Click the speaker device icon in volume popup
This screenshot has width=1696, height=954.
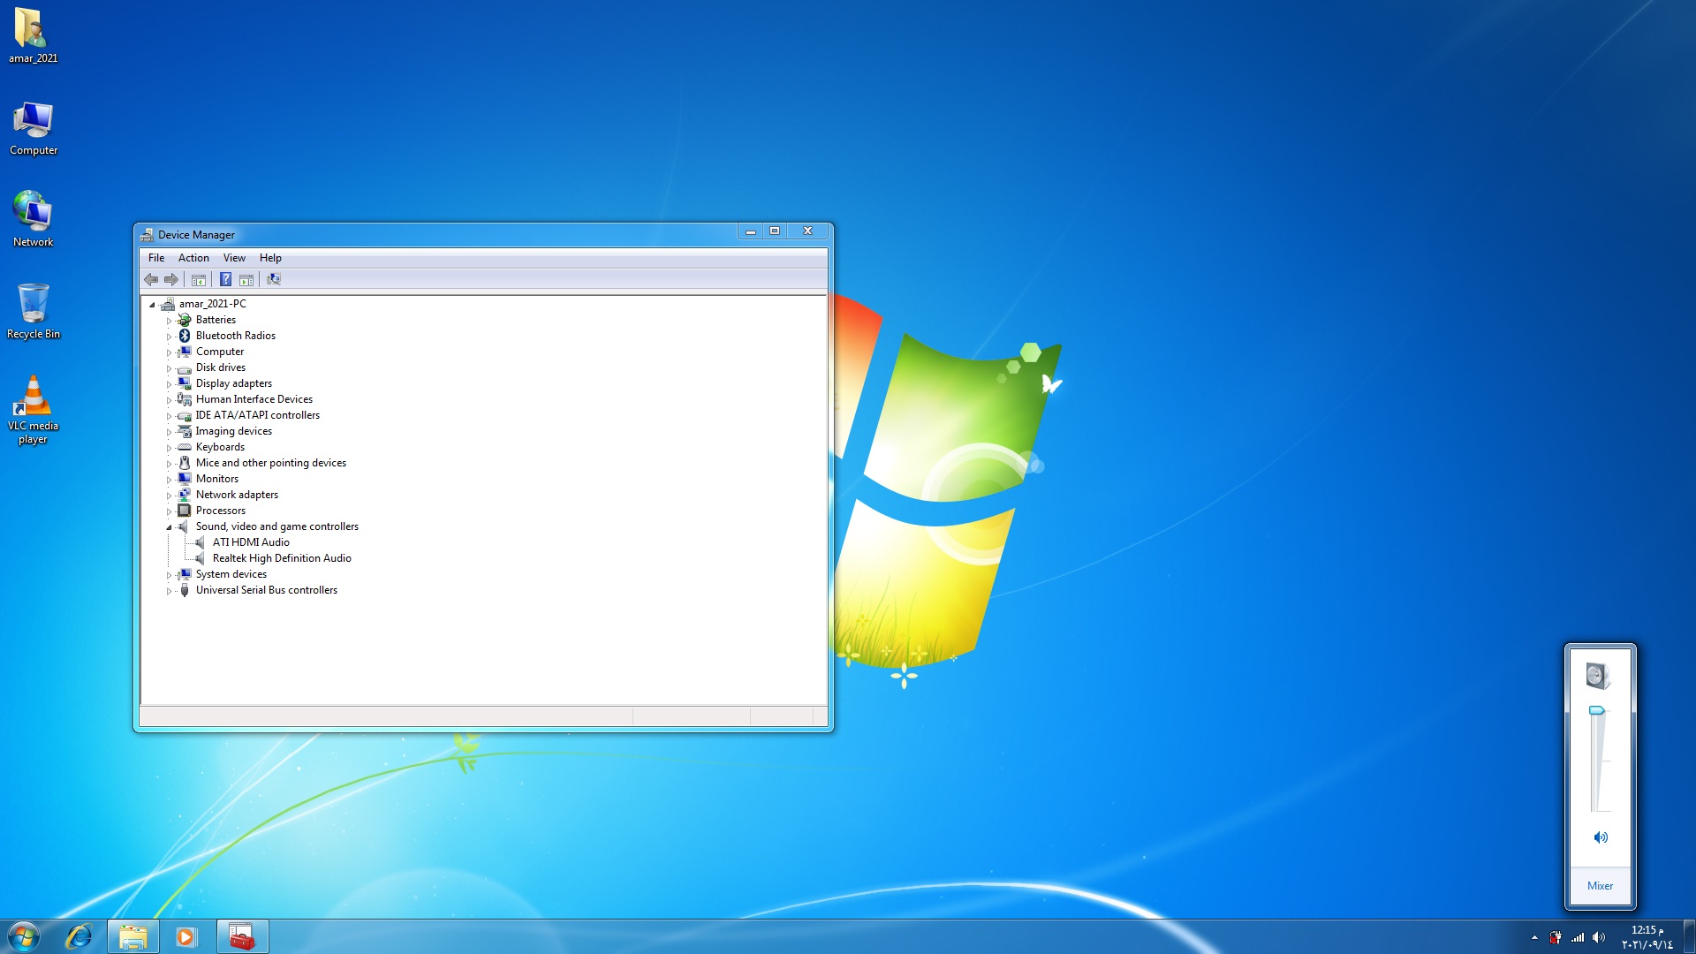[x=1598, y=676]
